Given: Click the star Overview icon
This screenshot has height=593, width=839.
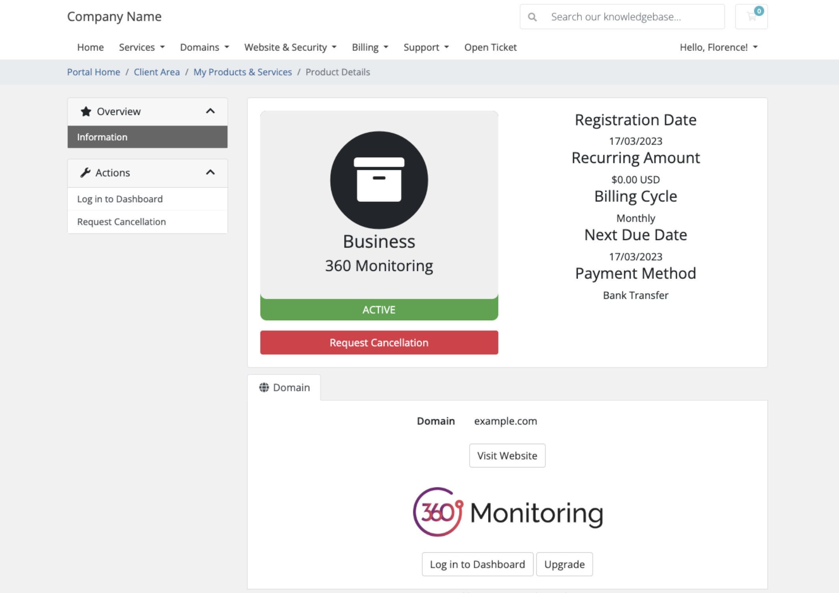Looking at the screenshot, I should tap(85, 111).
